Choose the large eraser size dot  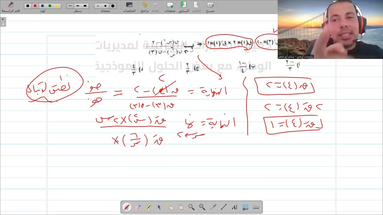(x=113, y=6)
